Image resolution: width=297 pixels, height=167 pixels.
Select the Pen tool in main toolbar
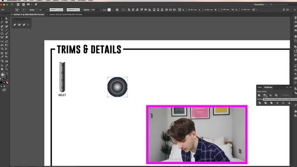2,26
